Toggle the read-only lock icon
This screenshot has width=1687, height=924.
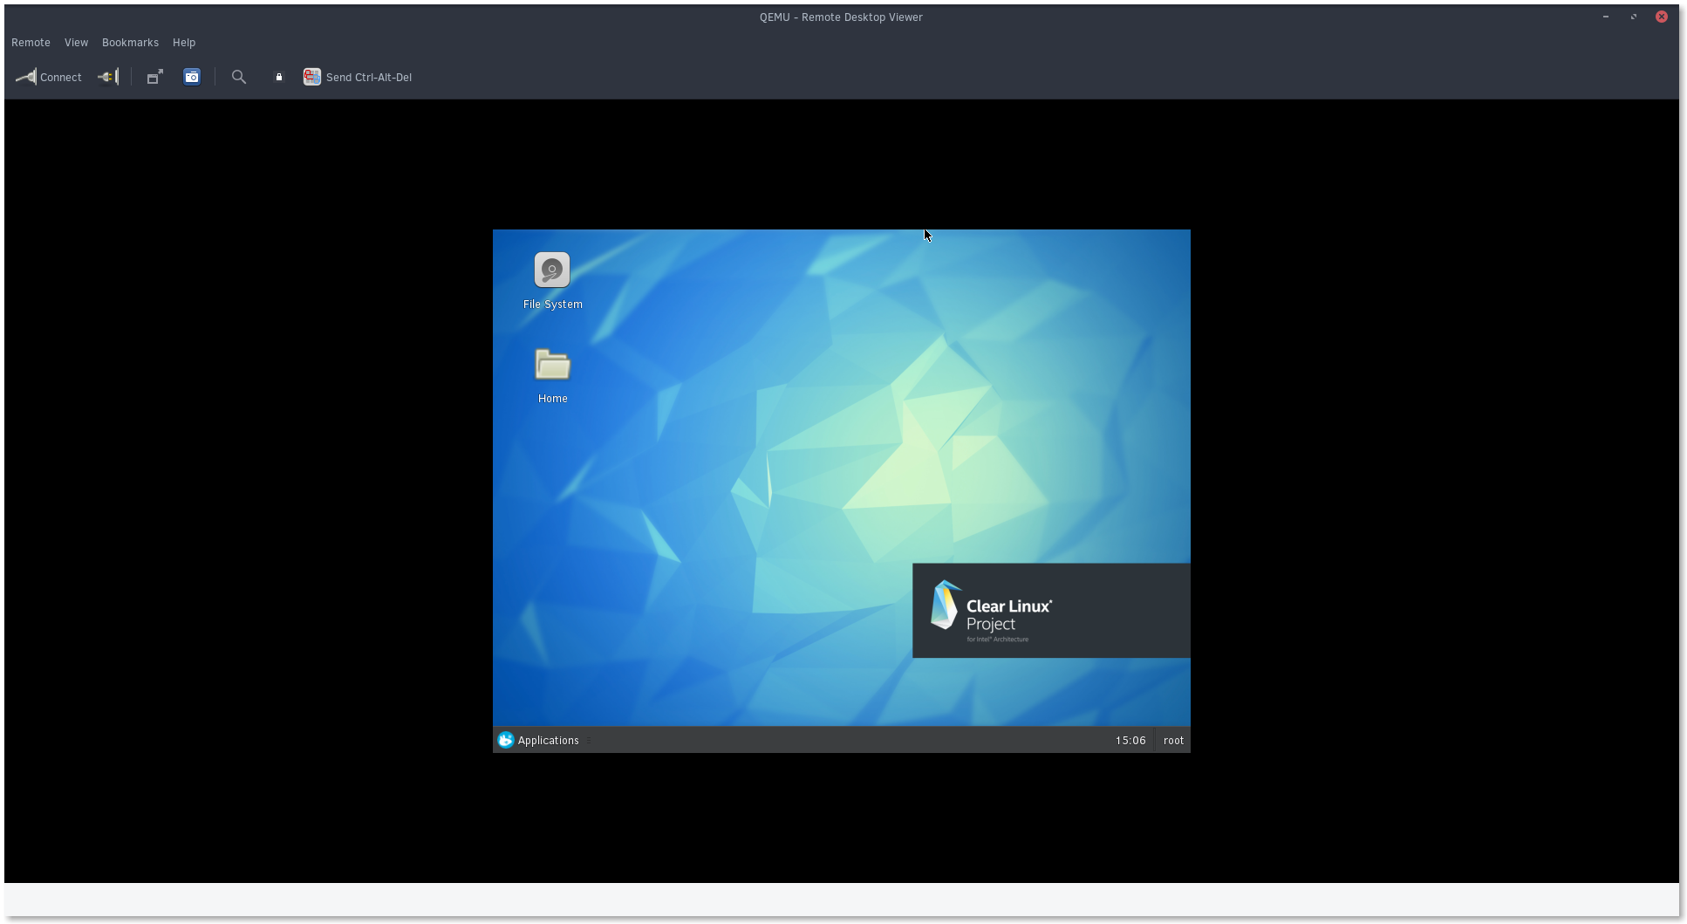coord(279,77)
